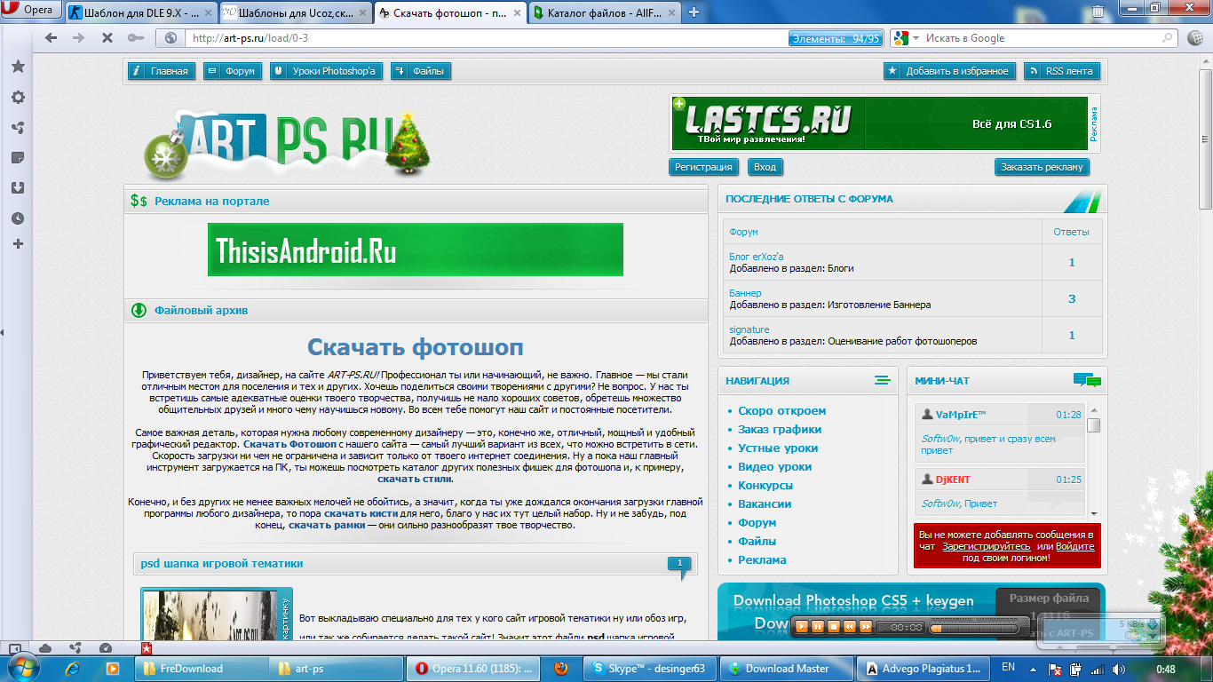The height and width of the screenshot is (682, 1213).
Task: Toggle the sidebar panels with the bottom-left status bar button
Action: [15, 648]
